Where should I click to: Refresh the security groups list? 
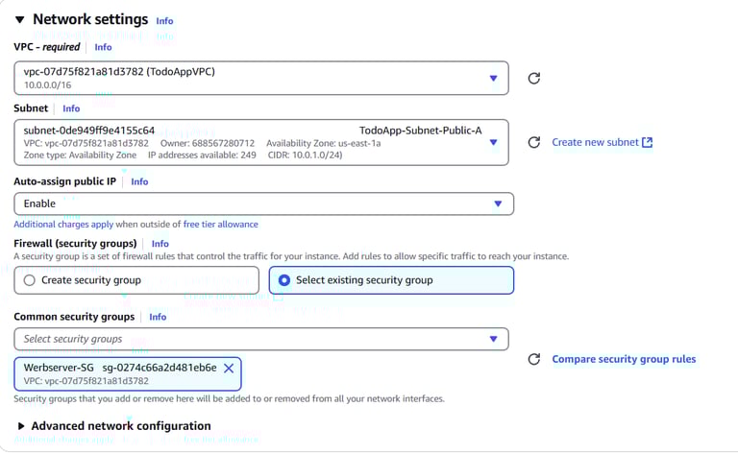pyautogui.click(x=534, y=359)
